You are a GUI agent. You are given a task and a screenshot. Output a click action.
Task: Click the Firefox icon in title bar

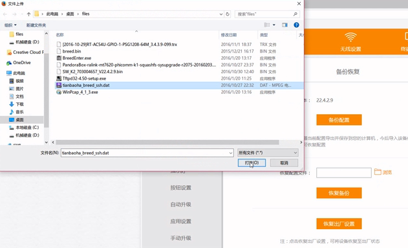4,4
